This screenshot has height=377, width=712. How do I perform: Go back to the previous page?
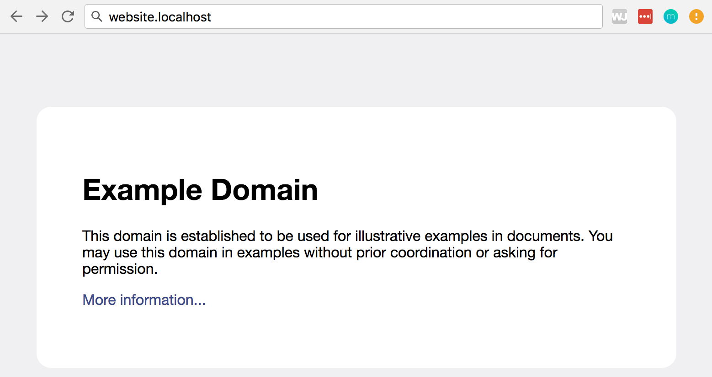[x=16, y=17]
